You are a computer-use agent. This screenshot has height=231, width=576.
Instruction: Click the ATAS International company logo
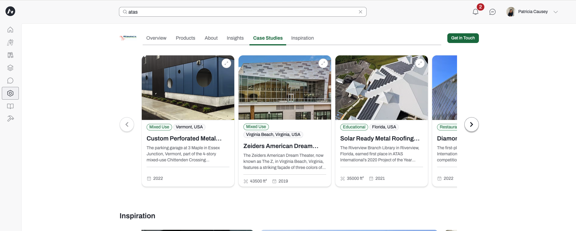pos(128,38)
